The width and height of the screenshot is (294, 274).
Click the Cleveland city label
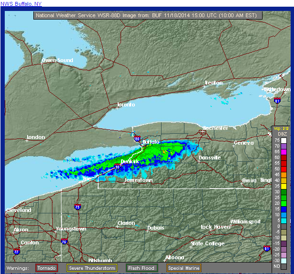pyautogui.click(x=19, y=210)
